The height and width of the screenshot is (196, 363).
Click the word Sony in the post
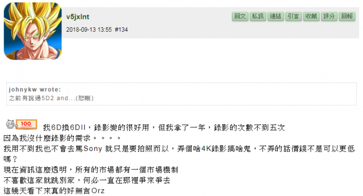pos(93,148)
